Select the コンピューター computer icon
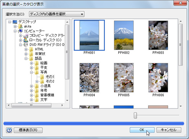This screenshot has width=189, height=139. coord(20,31)
